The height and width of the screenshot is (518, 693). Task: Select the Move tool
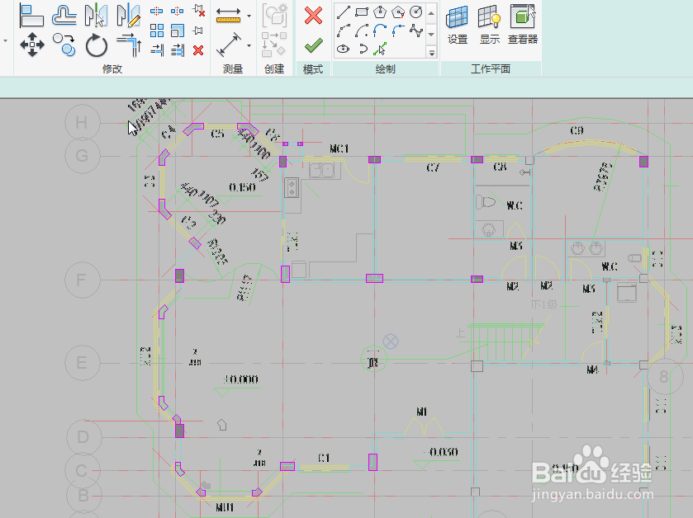(32, 45)
